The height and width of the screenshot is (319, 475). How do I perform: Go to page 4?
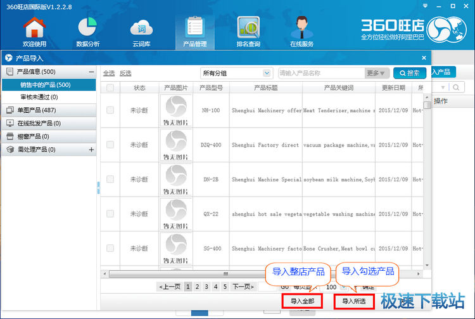click(216, 287)
